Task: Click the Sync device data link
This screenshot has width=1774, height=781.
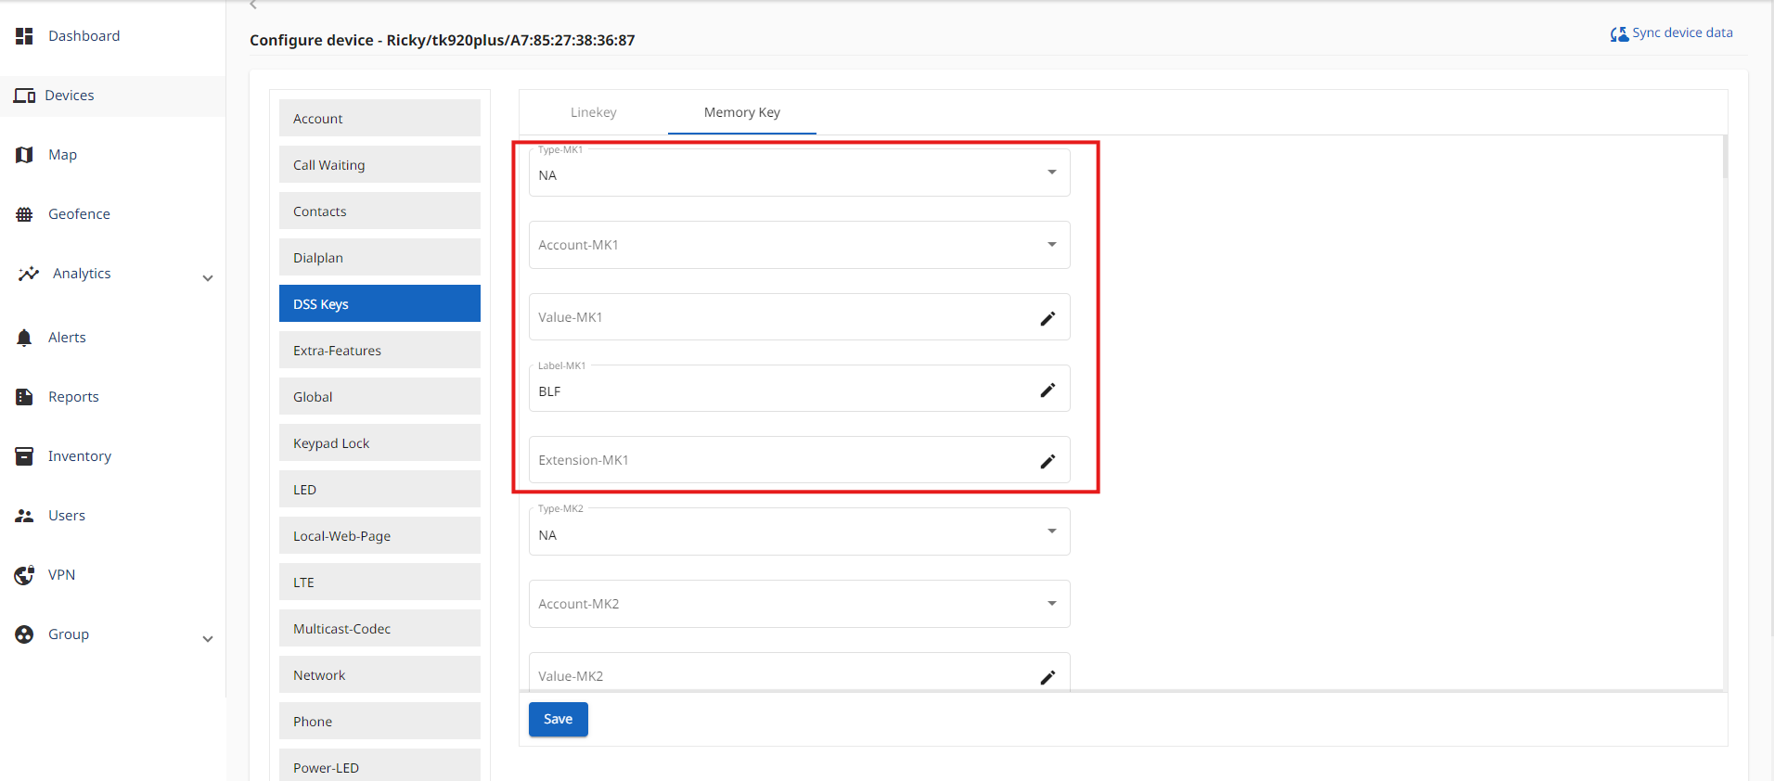Action: pos(1671,33)
